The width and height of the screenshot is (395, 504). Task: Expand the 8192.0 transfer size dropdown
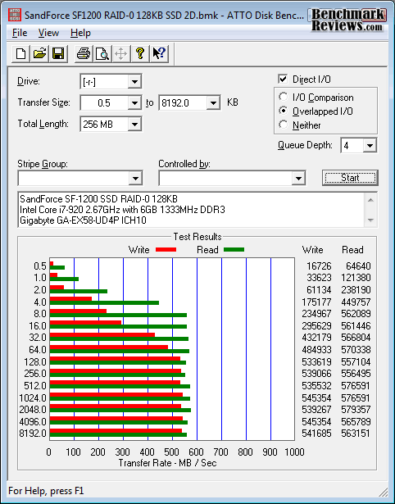pos(213,103)
